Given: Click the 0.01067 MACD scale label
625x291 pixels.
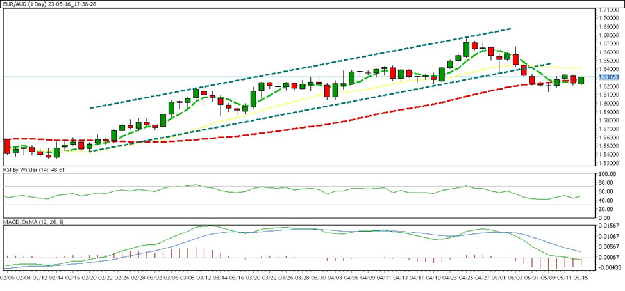Looking at the screenshot, I should (x=609, y=236).
